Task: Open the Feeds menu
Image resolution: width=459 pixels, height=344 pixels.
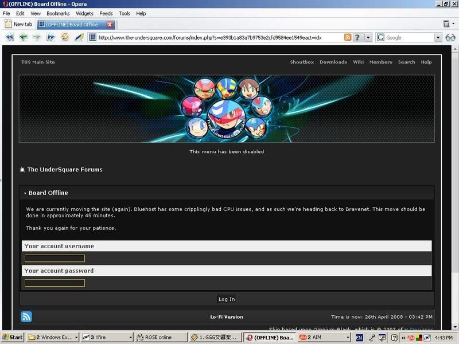Action: pos(106,13)
